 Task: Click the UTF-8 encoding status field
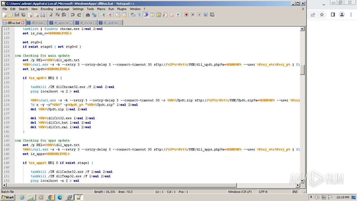pos(274,192)
